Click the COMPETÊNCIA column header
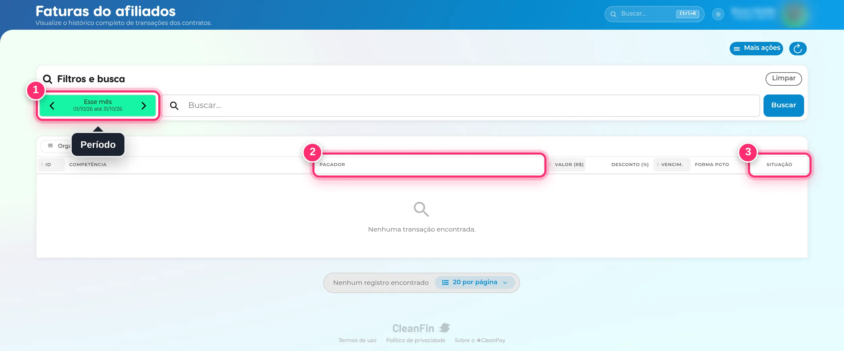The image size is (844, 351). (88, 164)
